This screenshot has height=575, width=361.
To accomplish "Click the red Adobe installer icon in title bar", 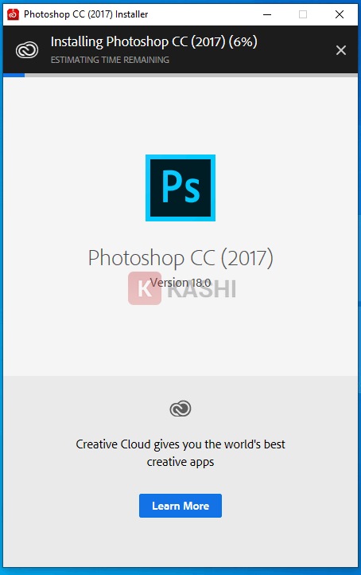I will (13, 14).
